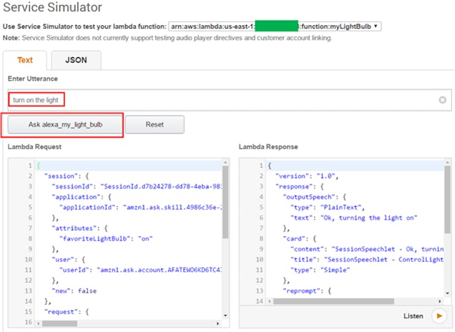Click the "version": "1.0" line in response

307,176
